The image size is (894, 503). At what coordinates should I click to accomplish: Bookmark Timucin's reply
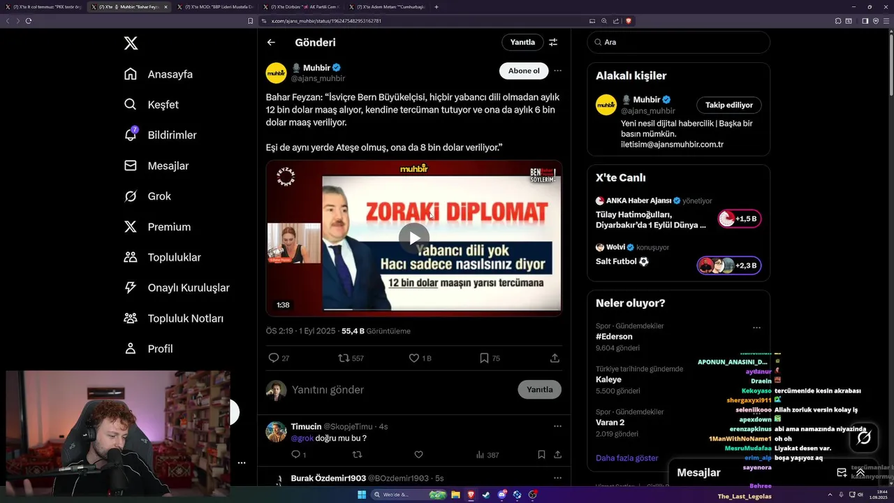coord(541,455)
